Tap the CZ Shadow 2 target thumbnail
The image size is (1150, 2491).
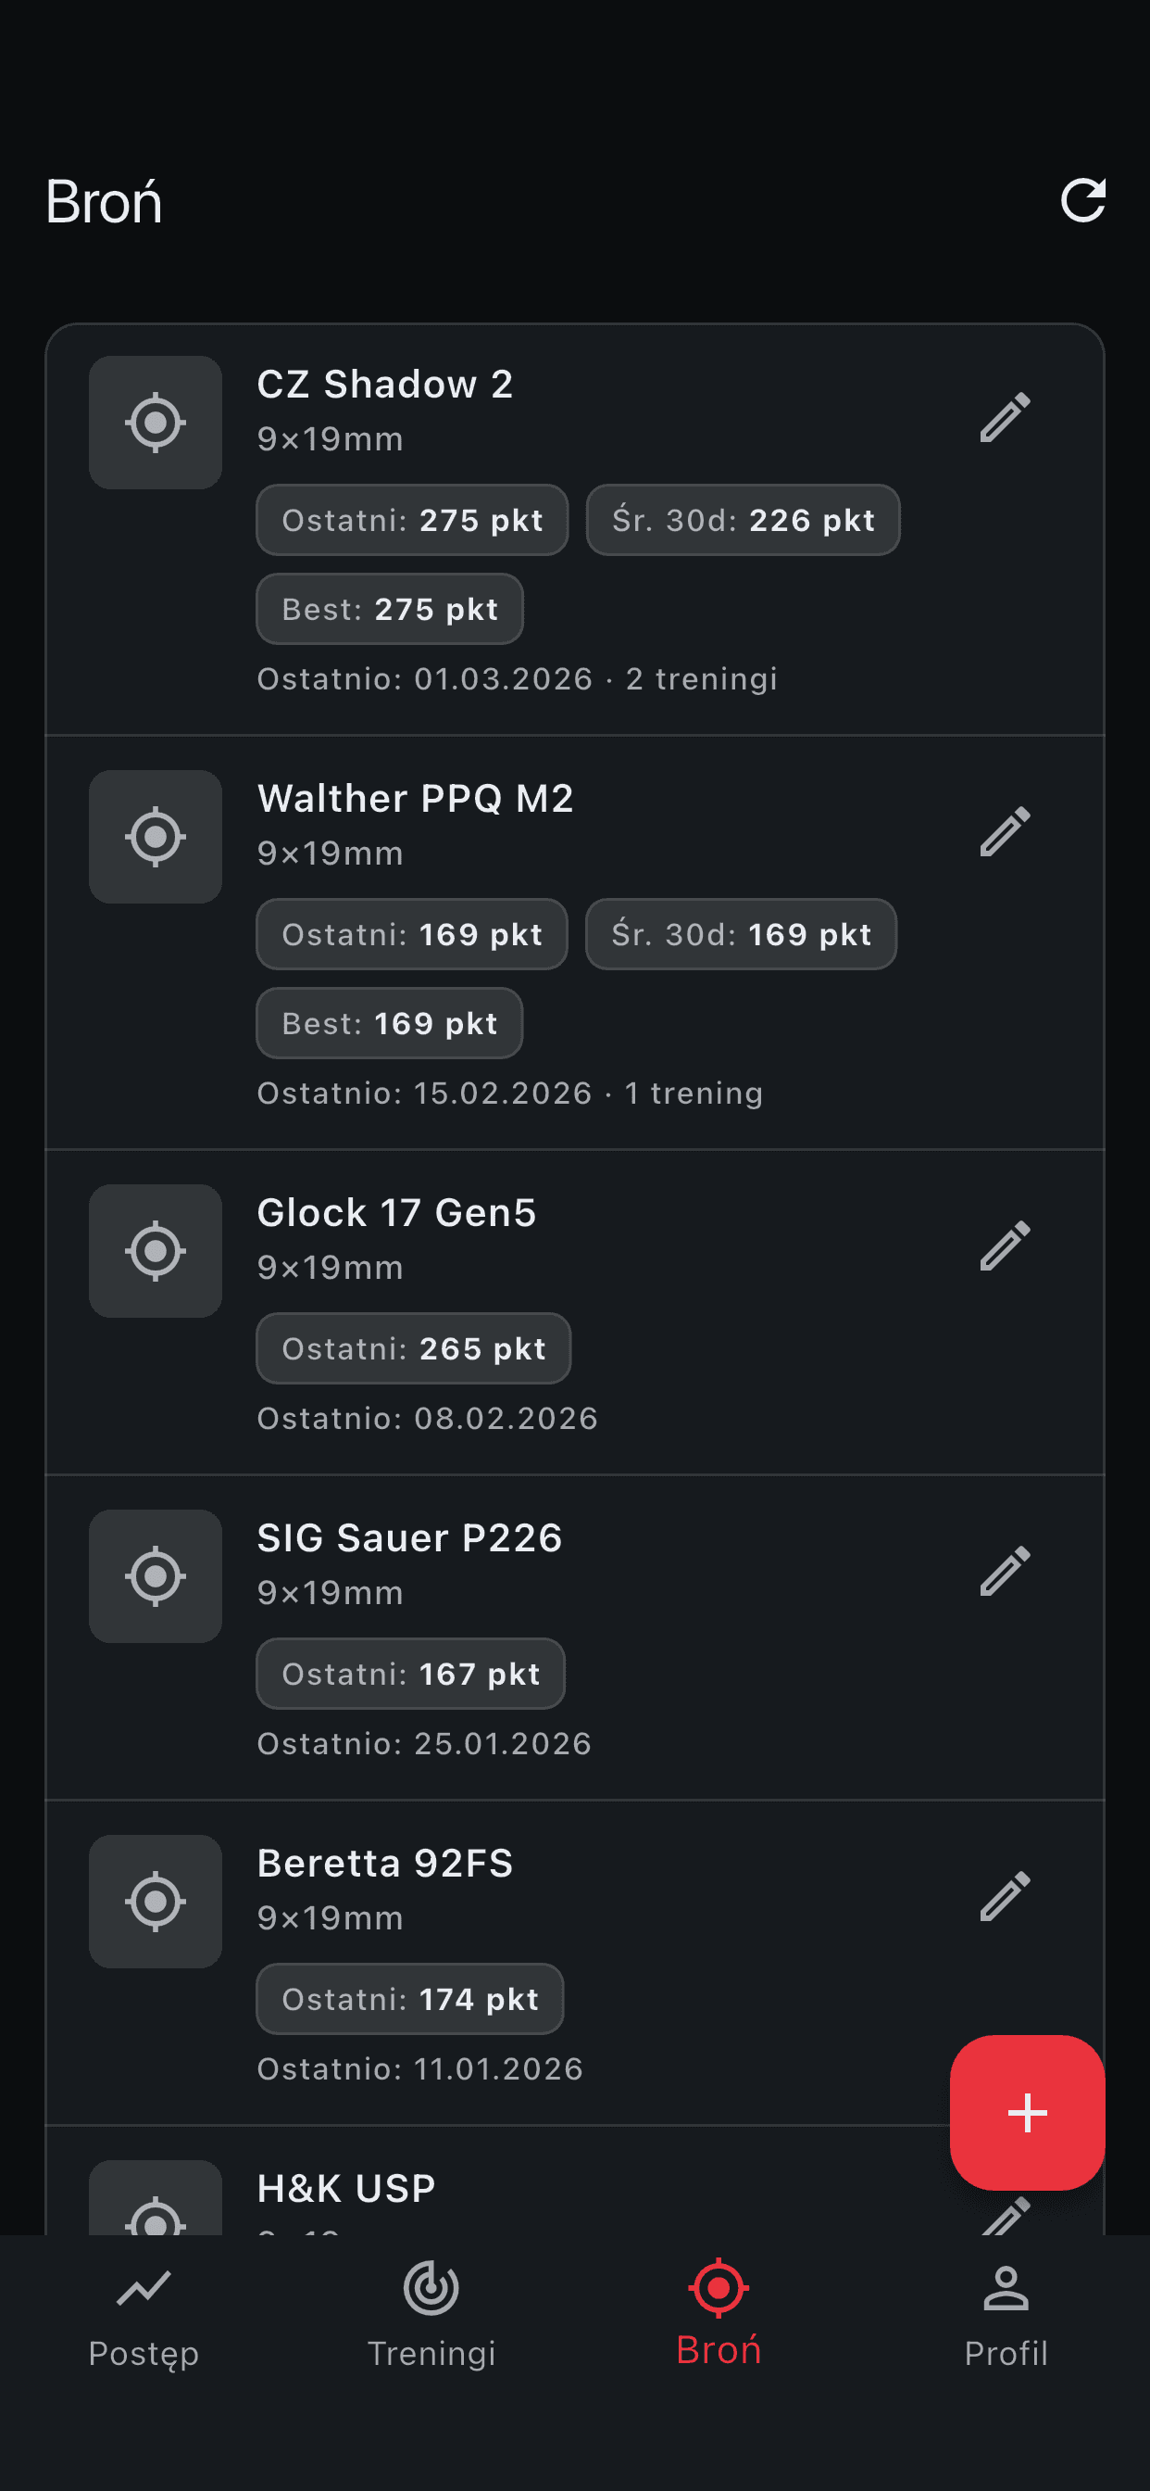(156, 423)
